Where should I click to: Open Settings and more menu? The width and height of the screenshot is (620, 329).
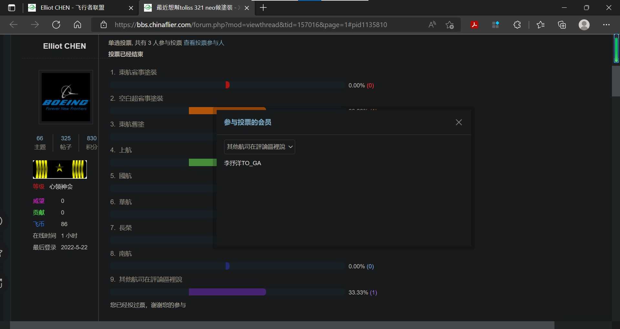(606, 25)
